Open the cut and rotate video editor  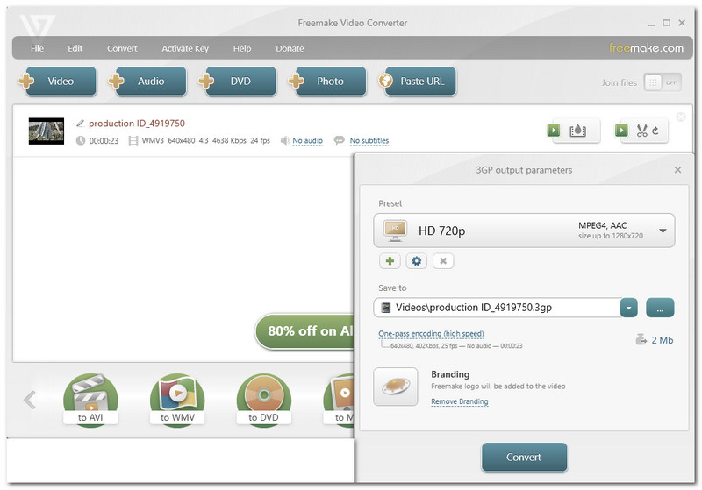(641, 131)
